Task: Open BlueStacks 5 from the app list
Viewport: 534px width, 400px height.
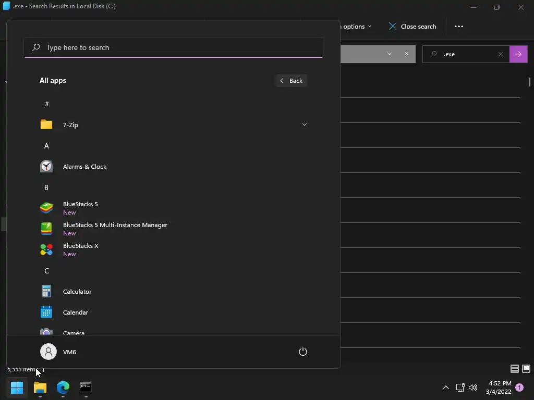Action: (173, 208)
